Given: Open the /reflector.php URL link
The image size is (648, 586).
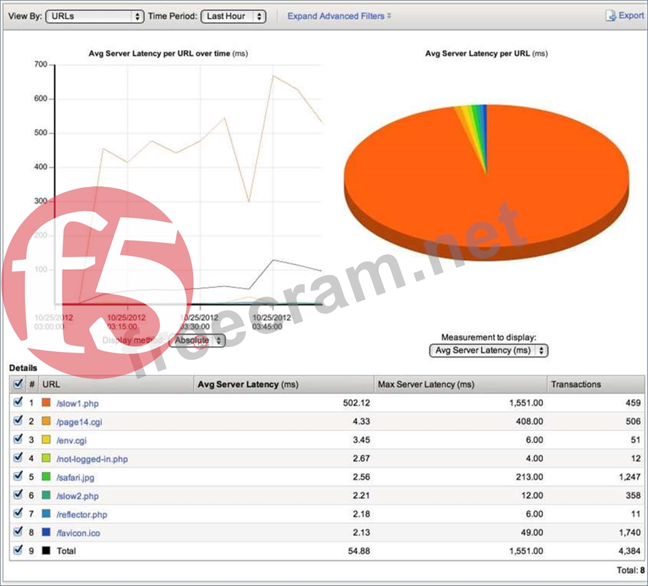Looking at the screenshot, I should (x=81, y=515).
